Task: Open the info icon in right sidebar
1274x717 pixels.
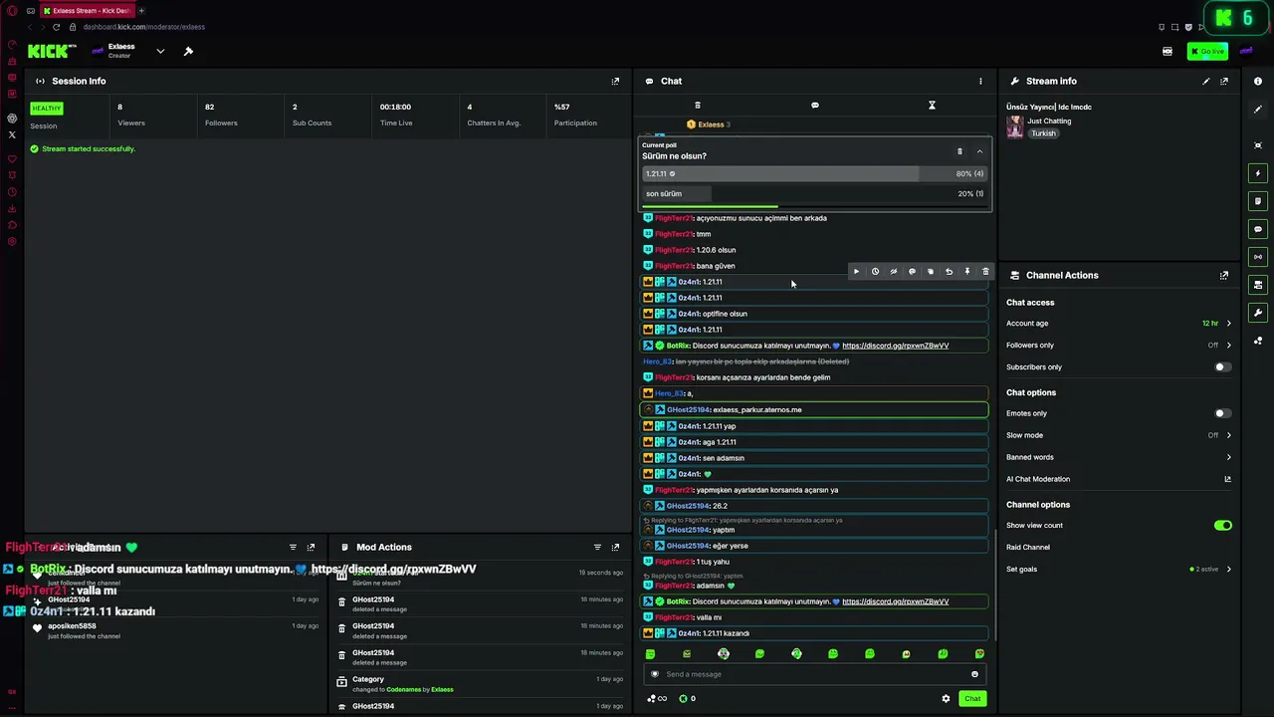Action: [x=1258, y=82]
